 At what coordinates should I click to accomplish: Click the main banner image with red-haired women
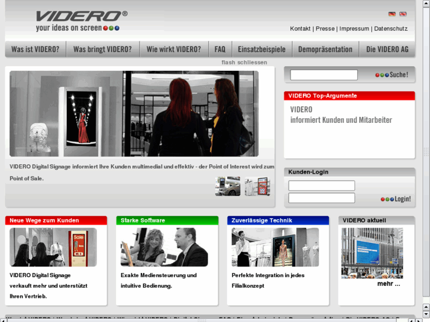[134, 113]
